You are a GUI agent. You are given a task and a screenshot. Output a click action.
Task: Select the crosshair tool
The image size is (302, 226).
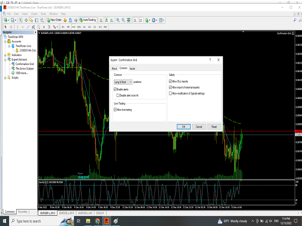coord(11,27)
